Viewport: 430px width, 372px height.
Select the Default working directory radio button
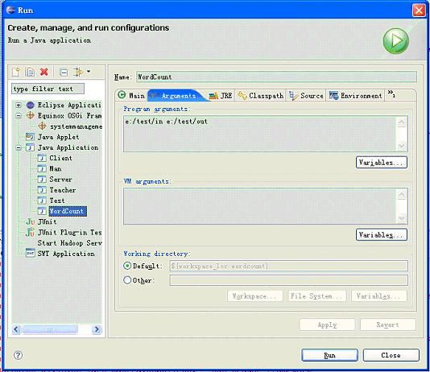click(x=127, y=266)
